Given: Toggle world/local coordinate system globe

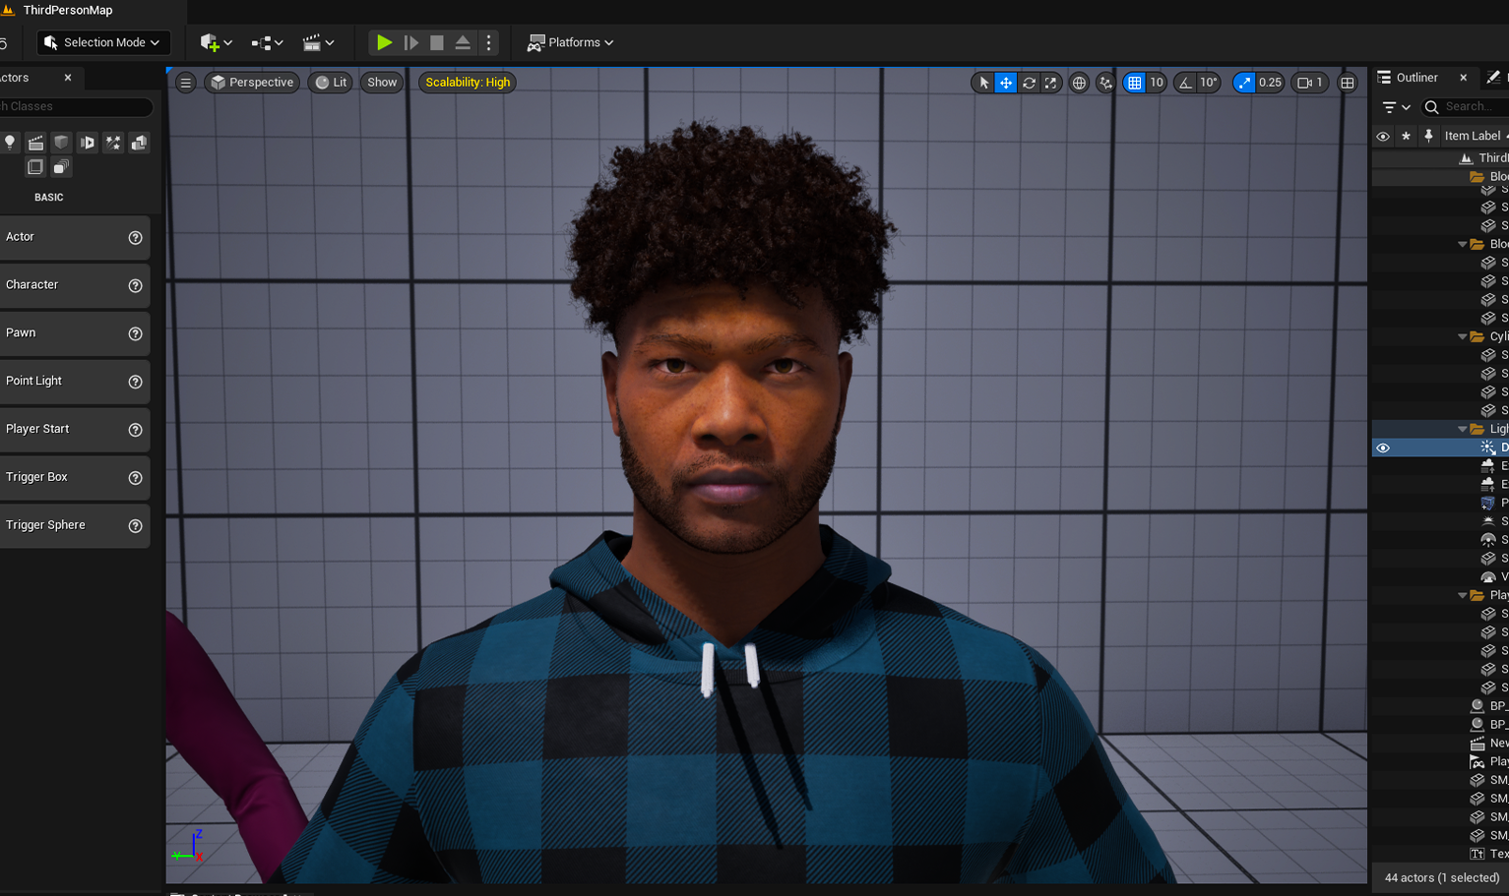Looking at the screenshot, I should (1079, 83).
